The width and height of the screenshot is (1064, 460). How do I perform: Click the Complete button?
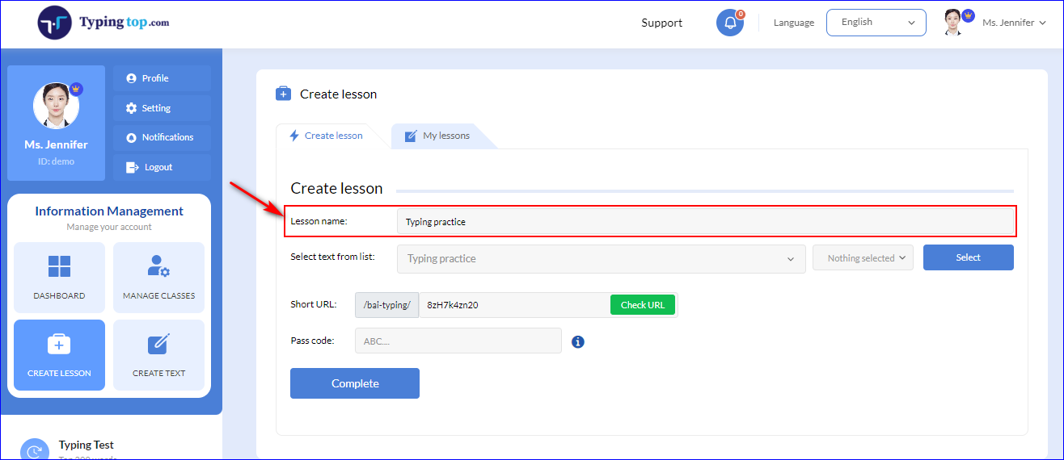[355, 383]
